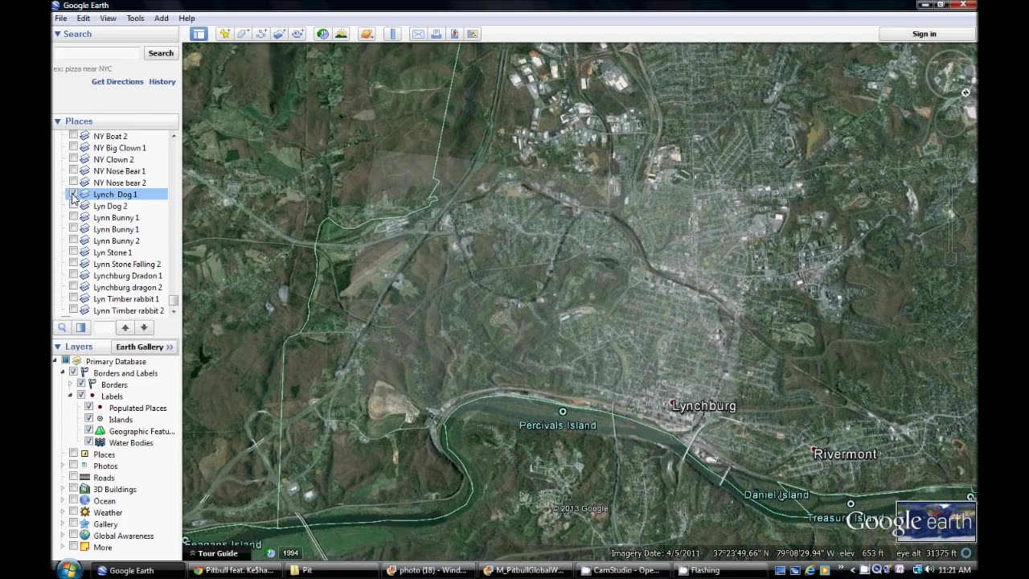This screenshot has height=579, width=1029.
Task: Open the File menu
Action: pos(60,18)
